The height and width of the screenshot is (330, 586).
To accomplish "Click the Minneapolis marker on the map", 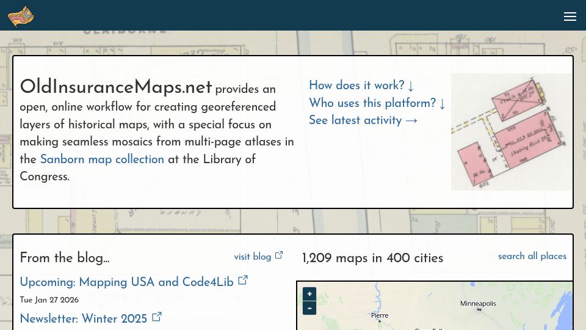I will tap(480, 310).
